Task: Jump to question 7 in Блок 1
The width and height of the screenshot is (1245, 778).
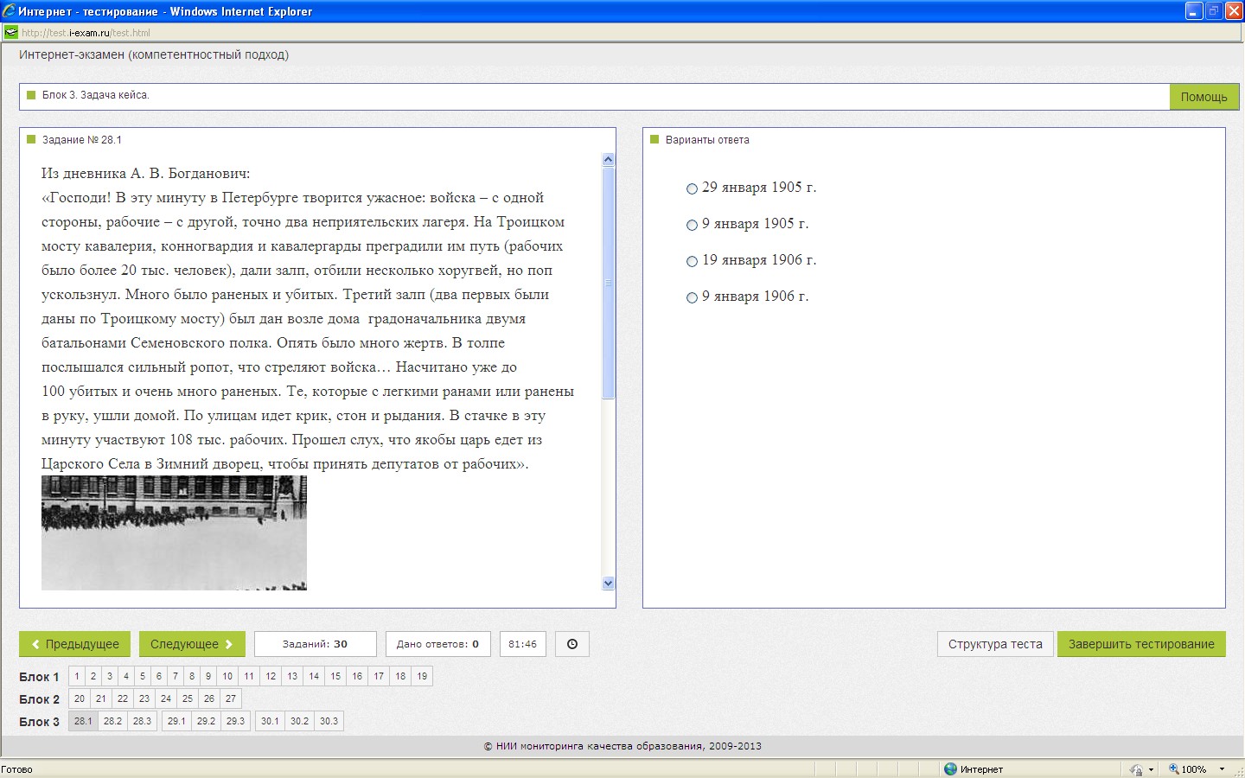Action: coord(176,676)
